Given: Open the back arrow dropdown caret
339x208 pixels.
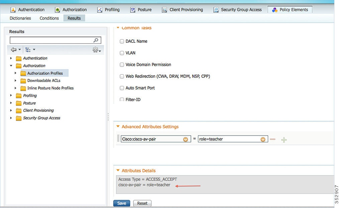Looking at the screenshot, I should [x=20, y=49].
